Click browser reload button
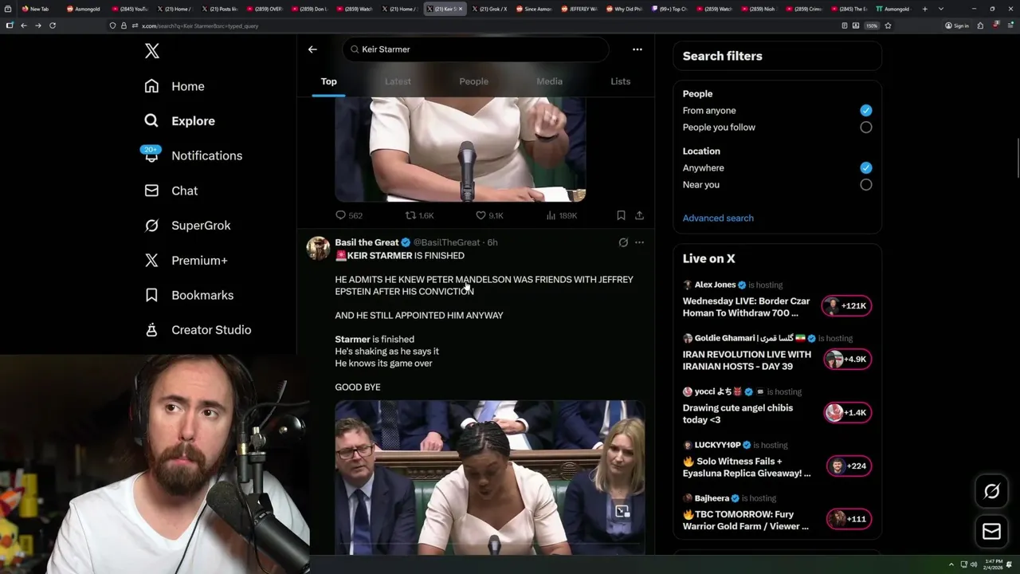1020x574 pixels. [53, 26]
